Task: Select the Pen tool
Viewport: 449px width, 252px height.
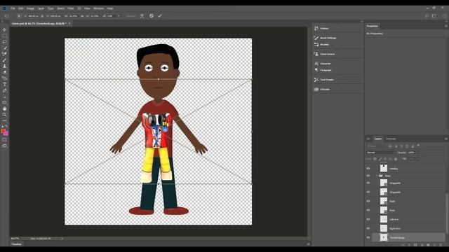Action: pos(4,90)
